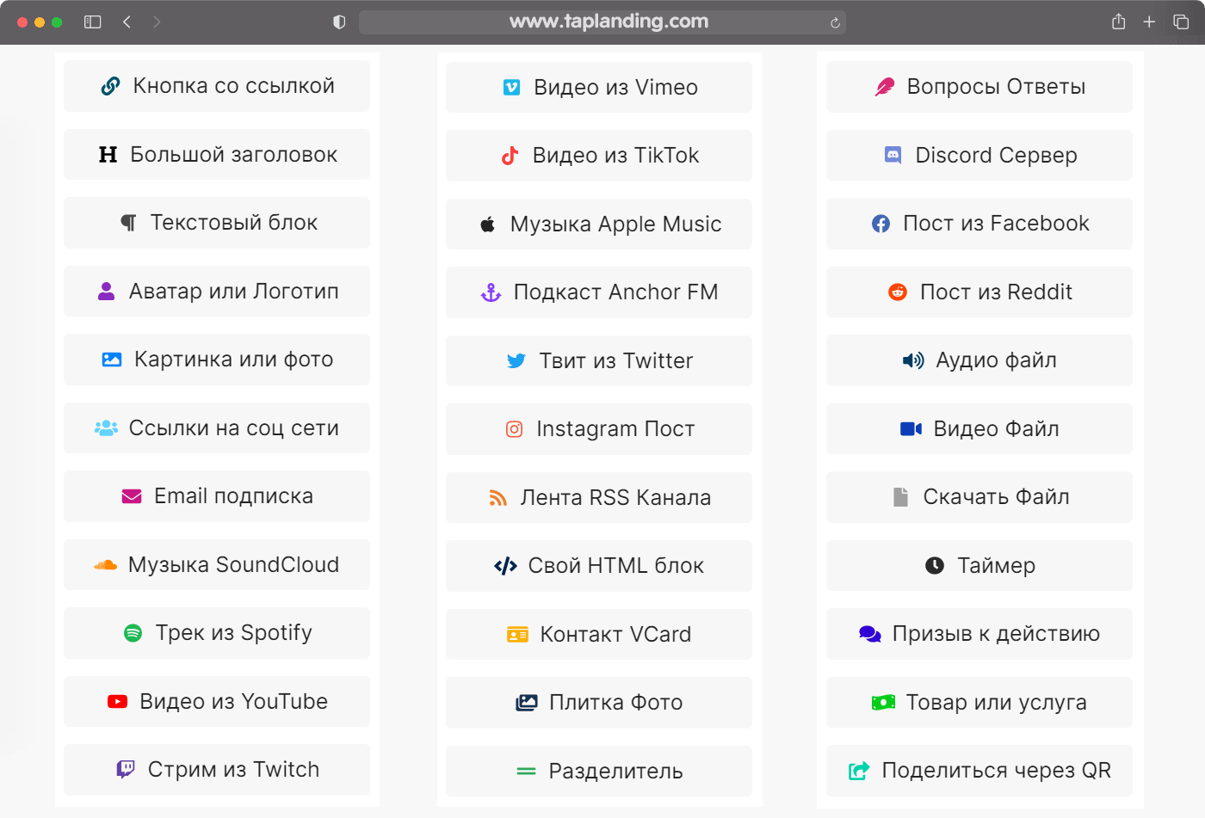Image resolution: width=1205 pixels, height=818 pixels.
Task: Click the code brackets icon beside Свой HTML блок
Action: coord(505,566)
